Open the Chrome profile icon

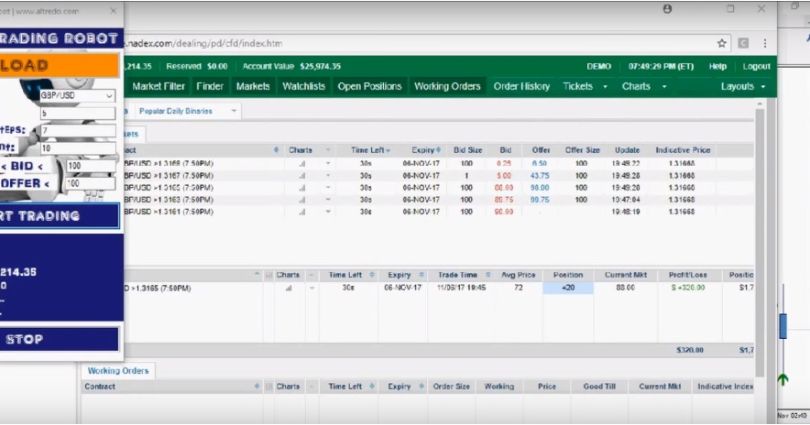667,9
